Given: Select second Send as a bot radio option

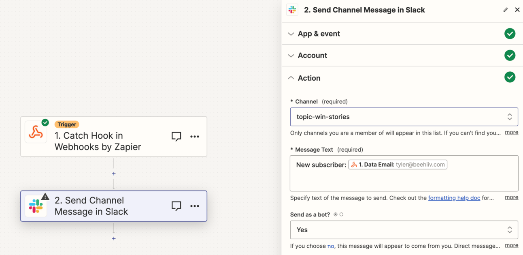Looking at the screenshot, I should click(x=341, y=214).
